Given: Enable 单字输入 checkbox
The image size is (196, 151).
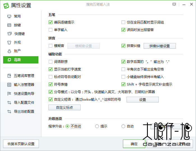Looking at the screenshot, I should (x=50, y=30).
